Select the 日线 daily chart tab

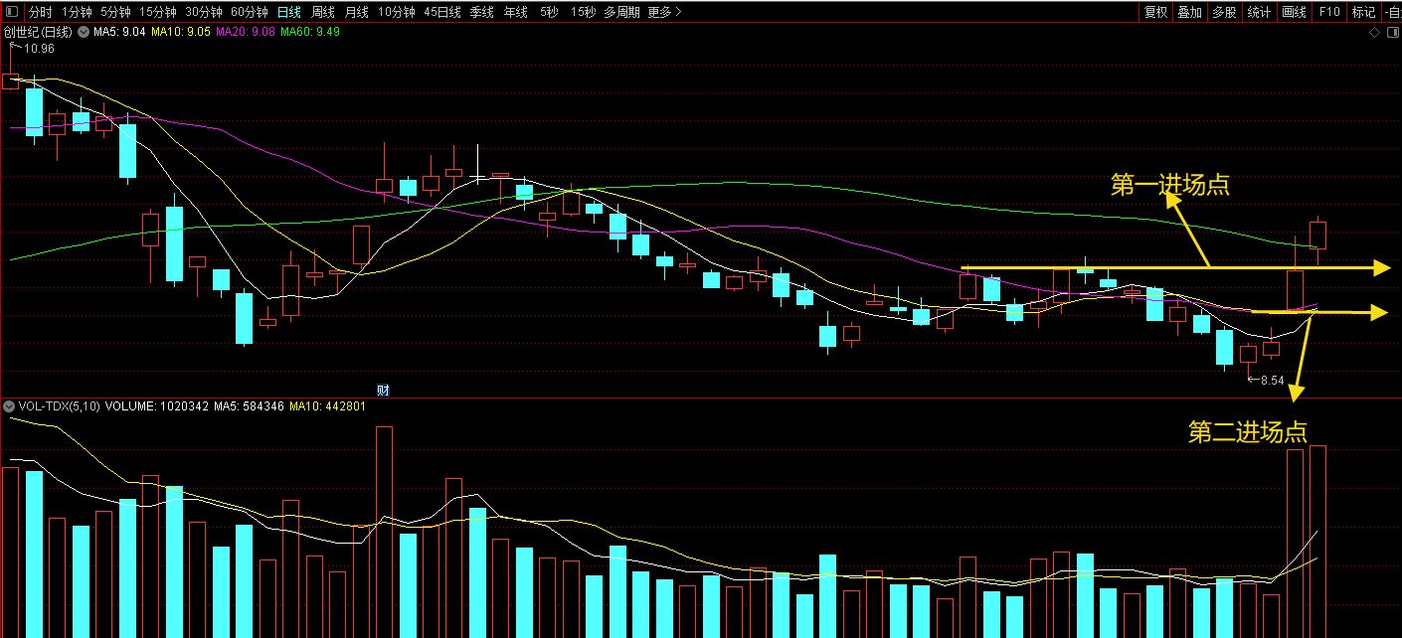[x=288, y=12]
